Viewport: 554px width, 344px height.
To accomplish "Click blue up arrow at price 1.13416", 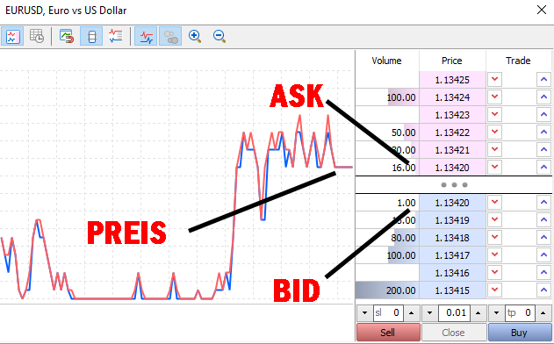I will pos(543,273).
